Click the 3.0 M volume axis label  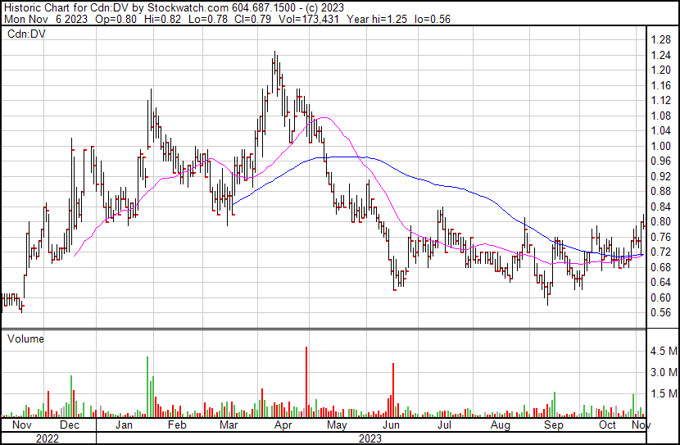[664, 372]
